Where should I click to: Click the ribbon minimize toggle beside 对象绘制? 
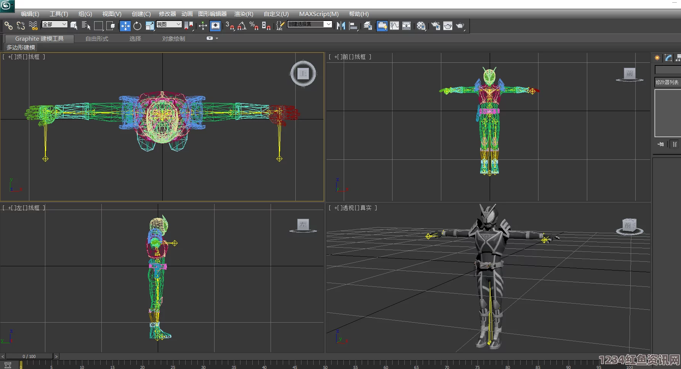point(210,38)
